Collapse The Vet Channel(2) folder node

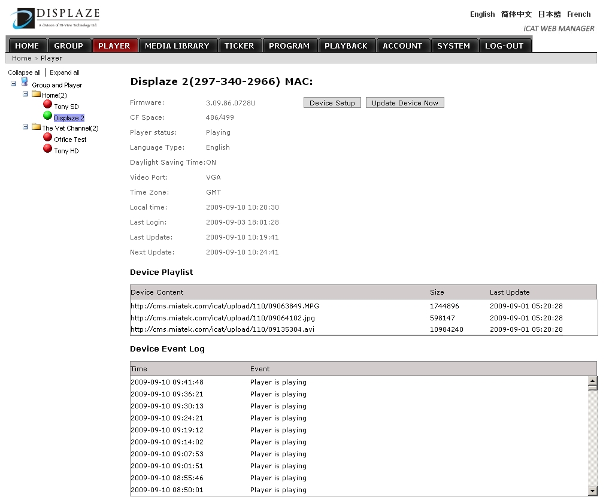26,127
